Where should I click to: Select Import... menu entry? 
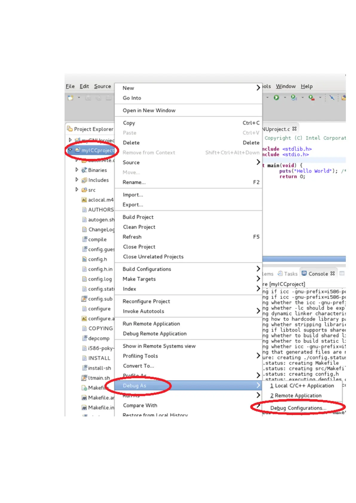tap(188, 195)
